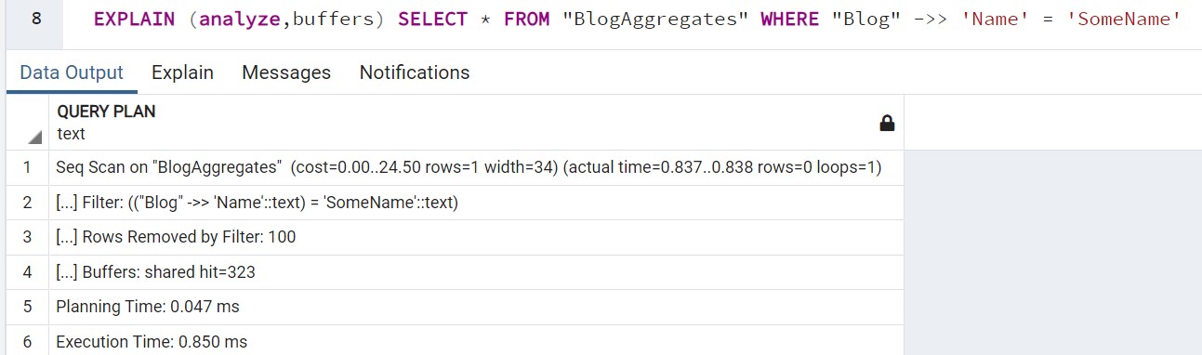Open the Messages tab
This screenshot has height=355, width=1202.
point(286,72)
